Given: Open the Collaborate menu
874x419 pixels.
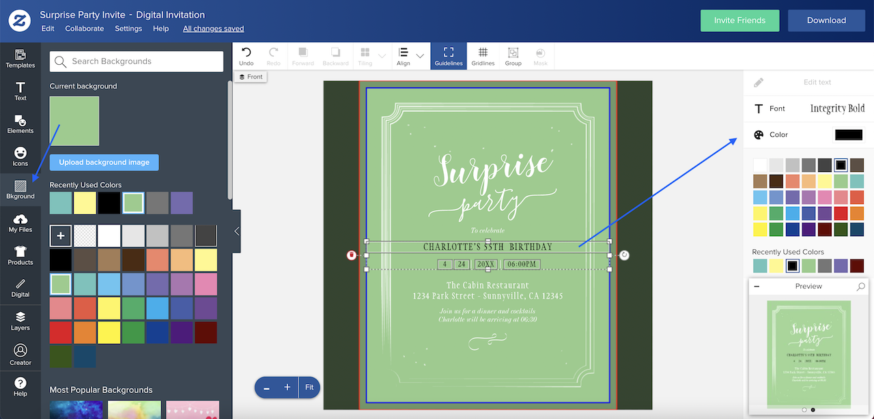Looking at the screenshot, I should coord(84,29).
